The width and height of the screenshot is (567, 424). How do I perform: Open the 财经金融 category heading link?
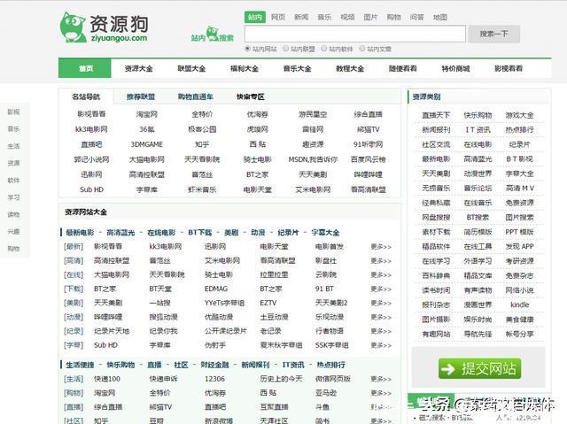[214, 365]
